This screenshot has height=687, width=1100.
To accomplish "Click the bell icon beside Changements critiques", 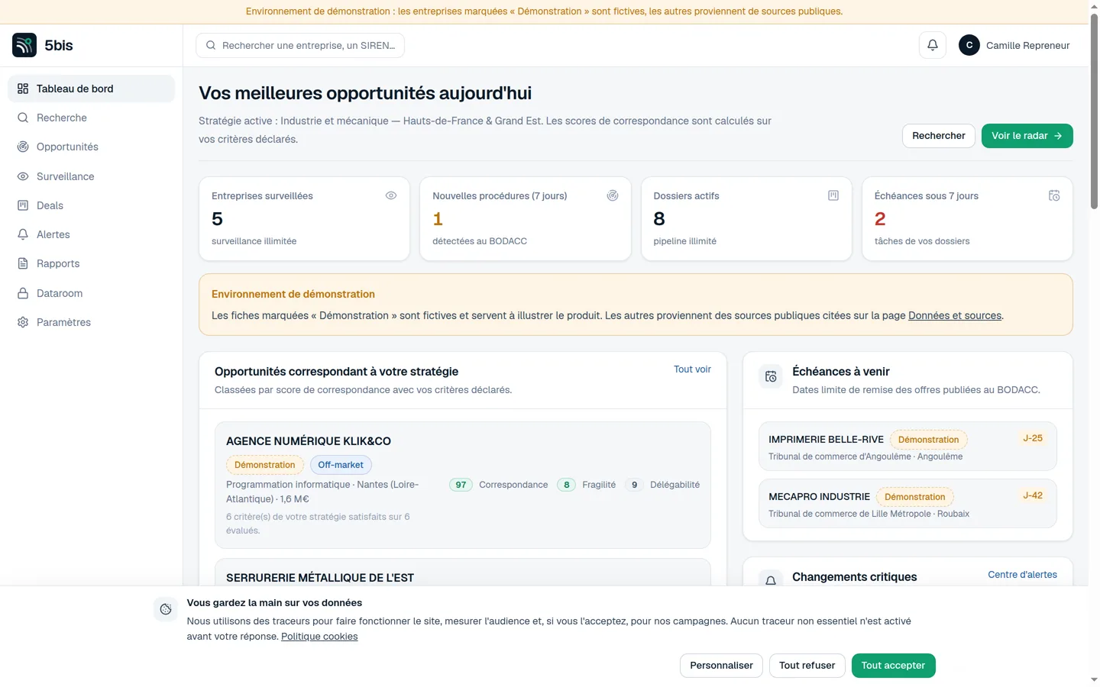I will 771,581.
